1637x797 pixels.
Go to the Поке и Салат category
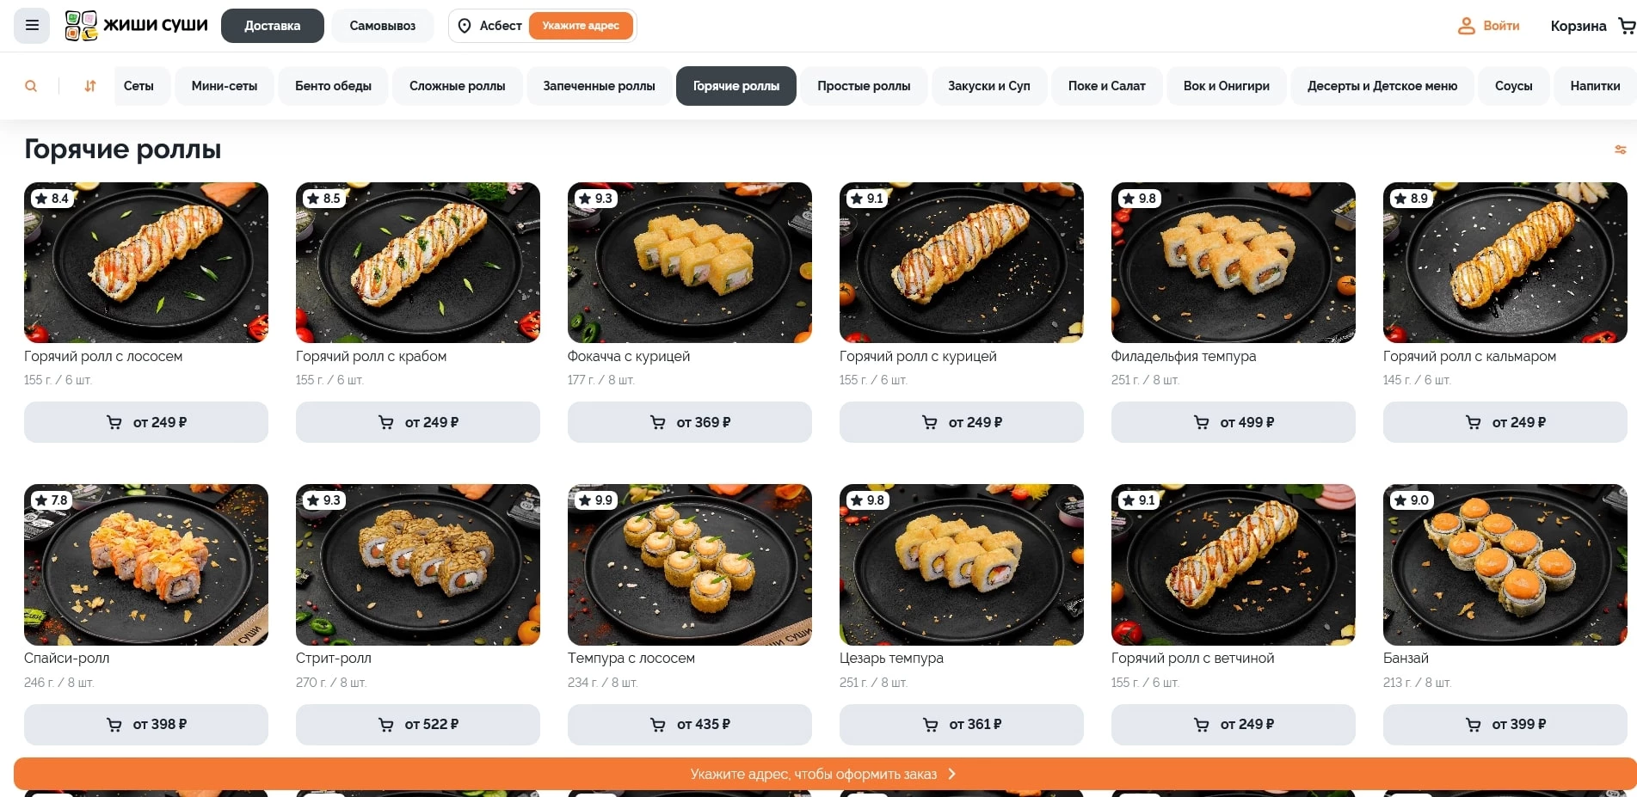[x=1107, y=86]
